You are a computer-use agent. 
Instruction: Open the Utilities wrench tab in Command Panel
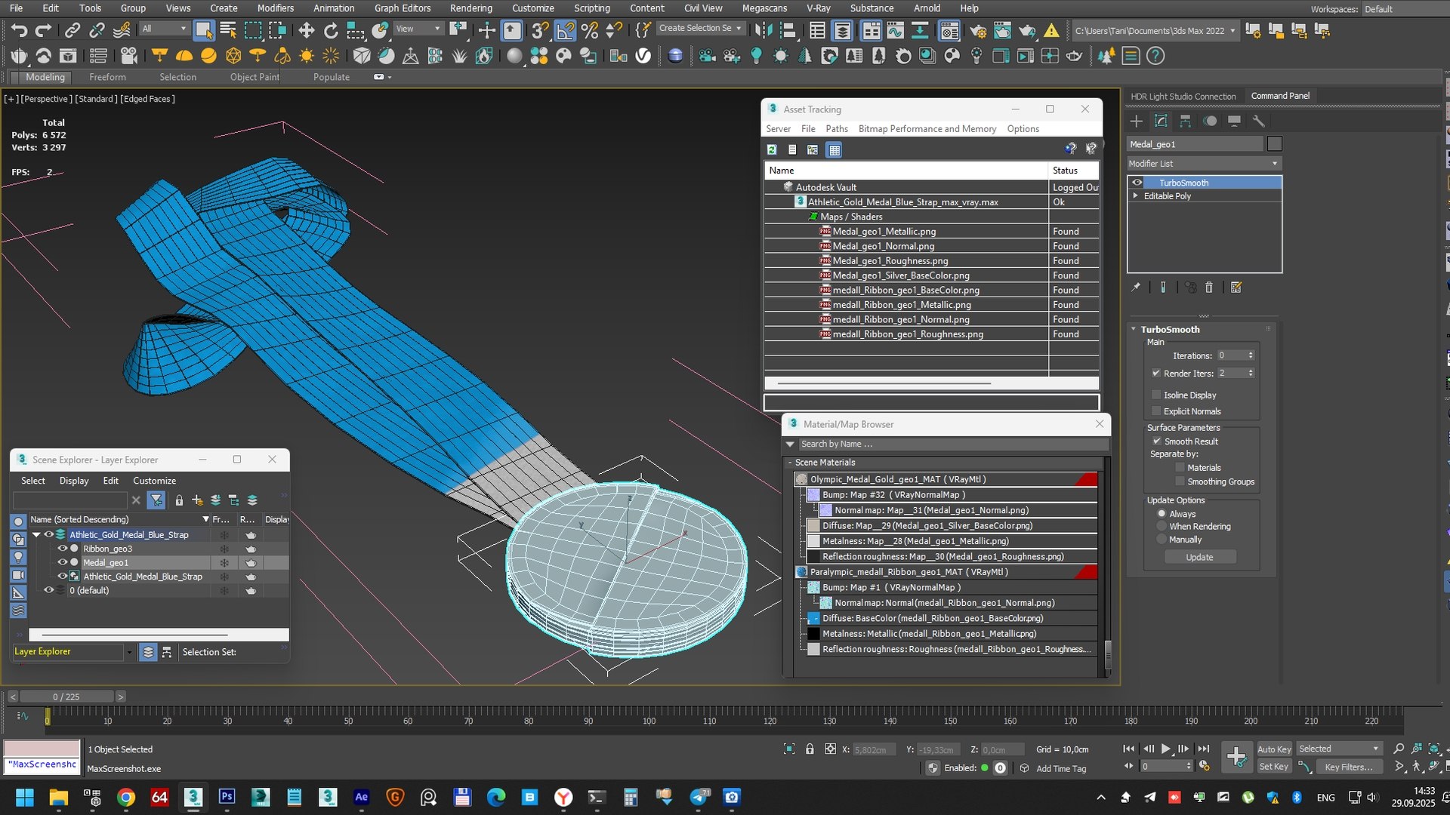[1258, 121]
